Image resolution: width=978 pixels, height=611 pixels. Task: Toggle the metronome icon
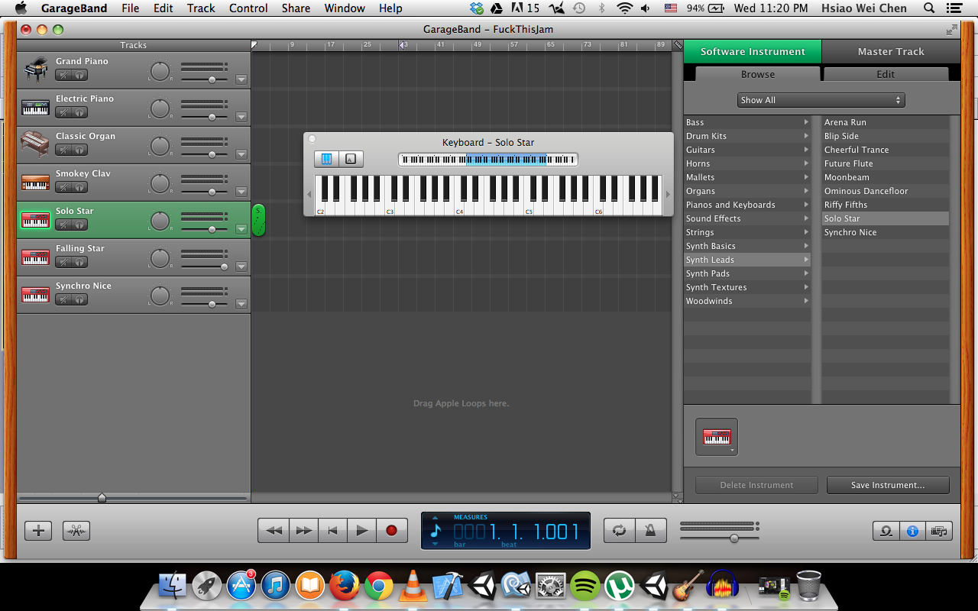(x=650, y=530)
